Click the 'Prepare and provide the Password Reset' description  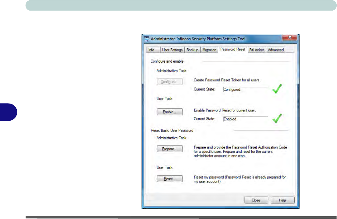pos(240,152)
